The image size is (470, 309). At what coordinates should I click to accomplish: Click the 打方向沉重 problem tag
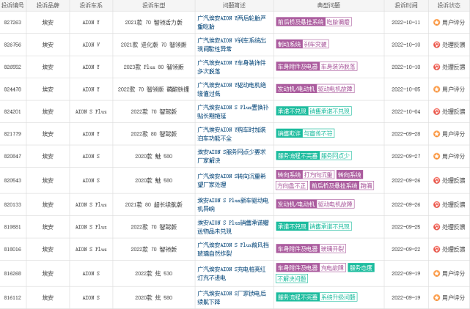click(318, 174)
